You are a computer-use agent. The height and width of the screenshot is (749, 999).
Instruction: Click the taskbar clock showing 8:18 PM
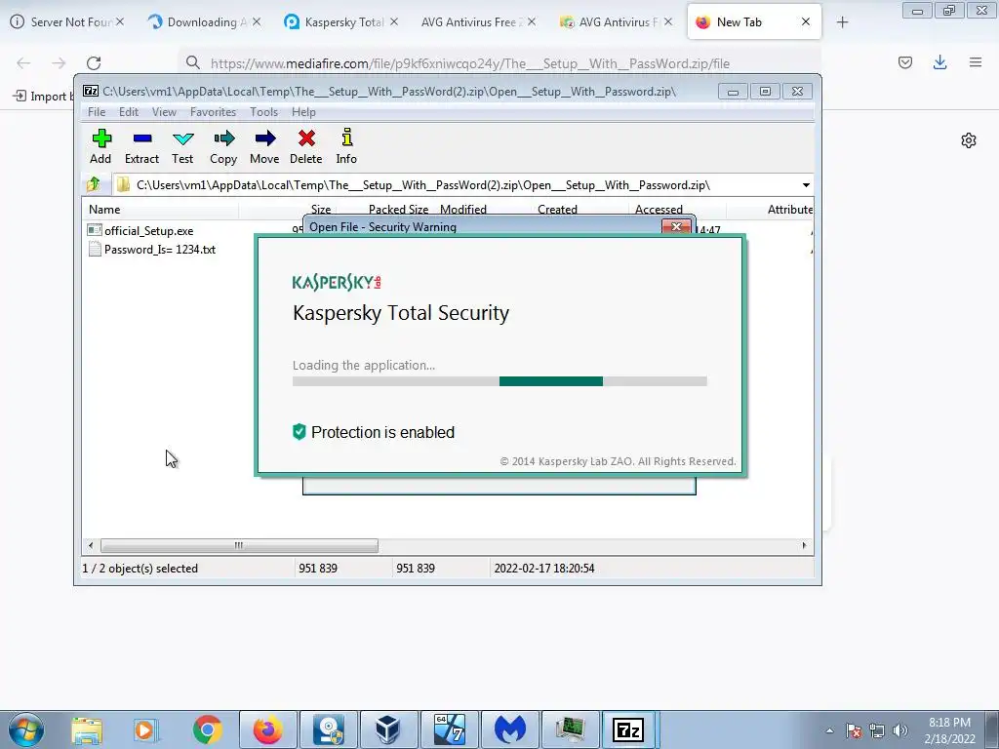coord(949,730)
